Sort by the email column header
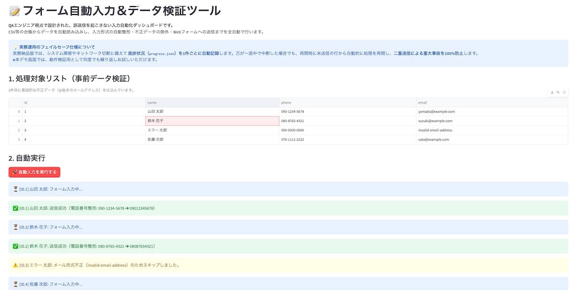 492,102
